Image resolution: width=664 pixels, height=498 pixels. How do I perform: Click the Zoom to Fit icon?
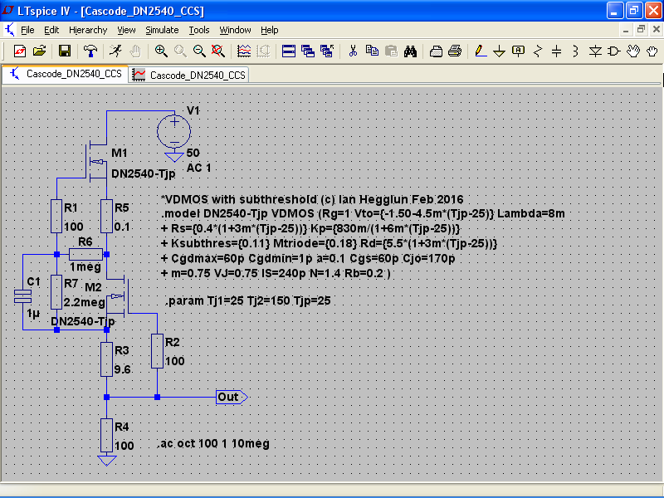click(x=218, y=51)
